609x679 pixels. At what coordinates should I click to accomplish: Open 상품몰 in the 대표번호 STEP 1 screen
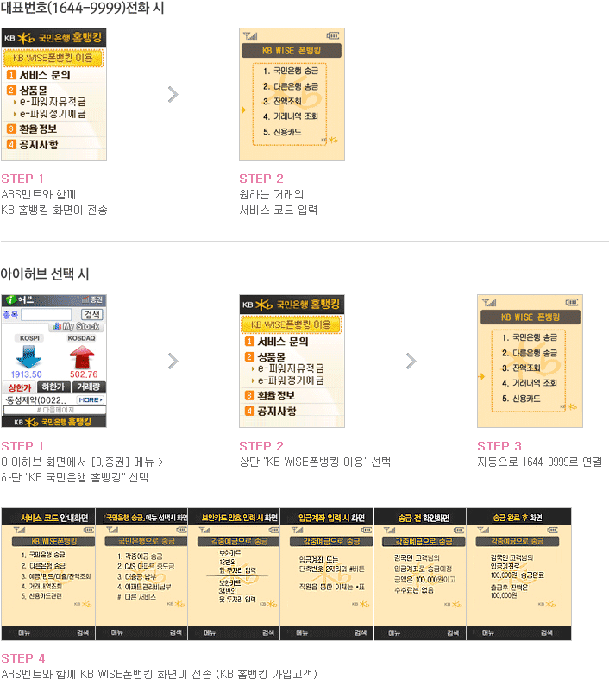(34, 90)
